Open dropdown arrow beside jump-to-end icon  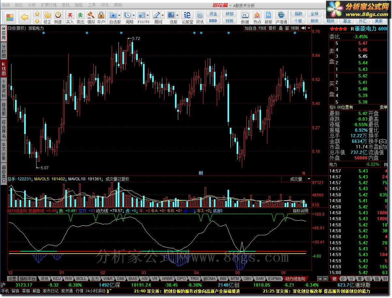[x=309, y=28]
